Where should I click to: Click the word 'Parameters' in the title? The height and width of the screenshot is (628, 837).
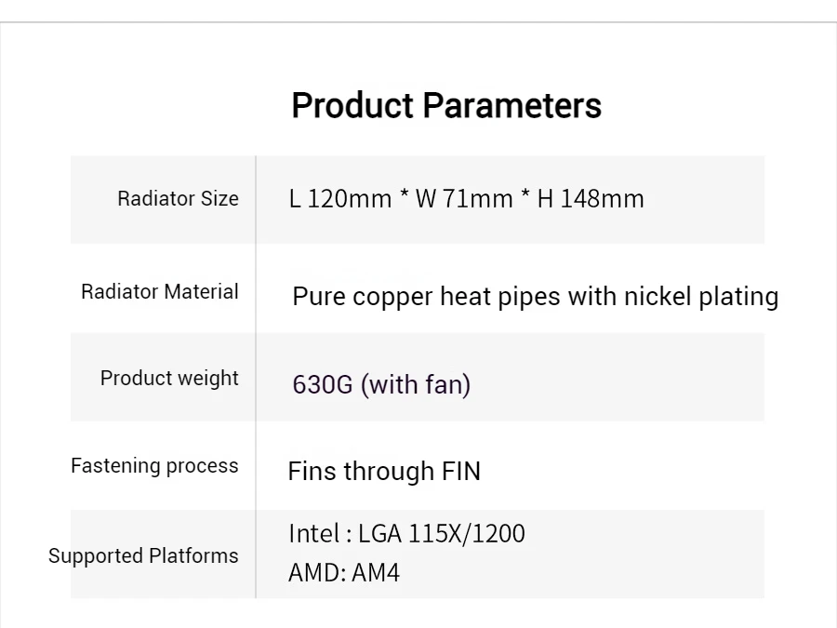point(511,105)
